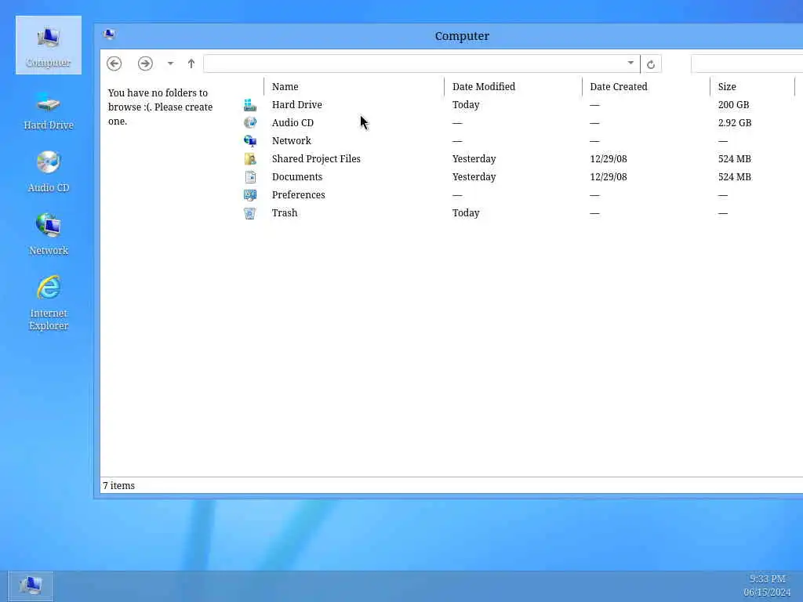Click the Computer window title bar icon
The width and height of the screenshot is (803, 602).
tap(109, 34)
